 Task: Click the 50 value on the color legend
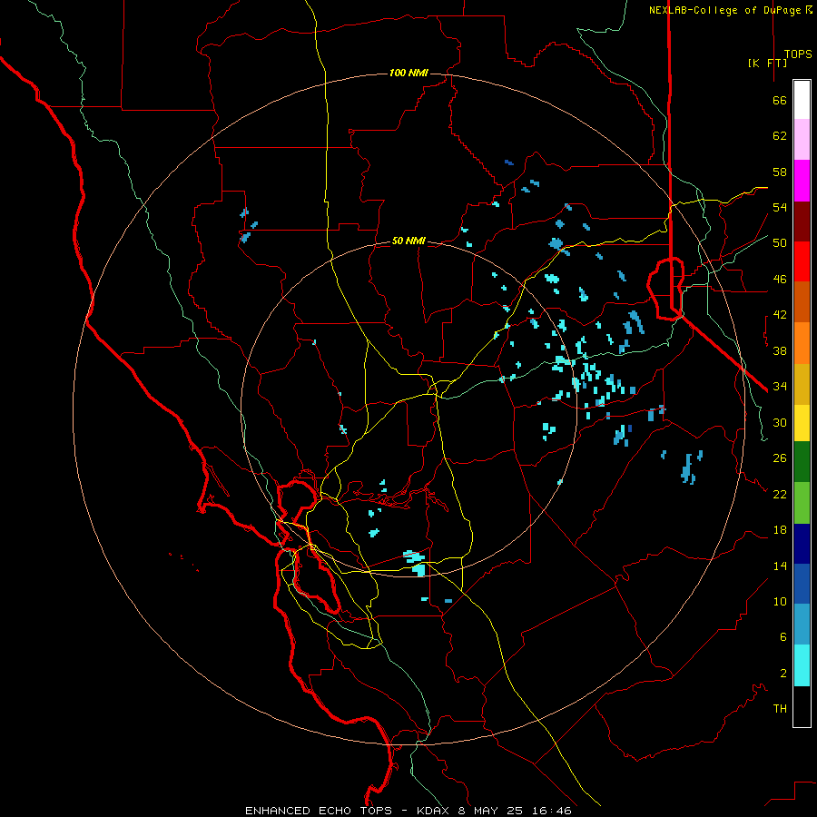coord(780,242)
